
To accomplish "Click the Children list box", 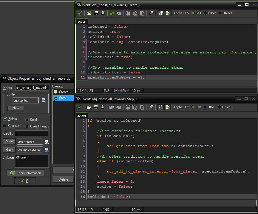I will point(32,161).
